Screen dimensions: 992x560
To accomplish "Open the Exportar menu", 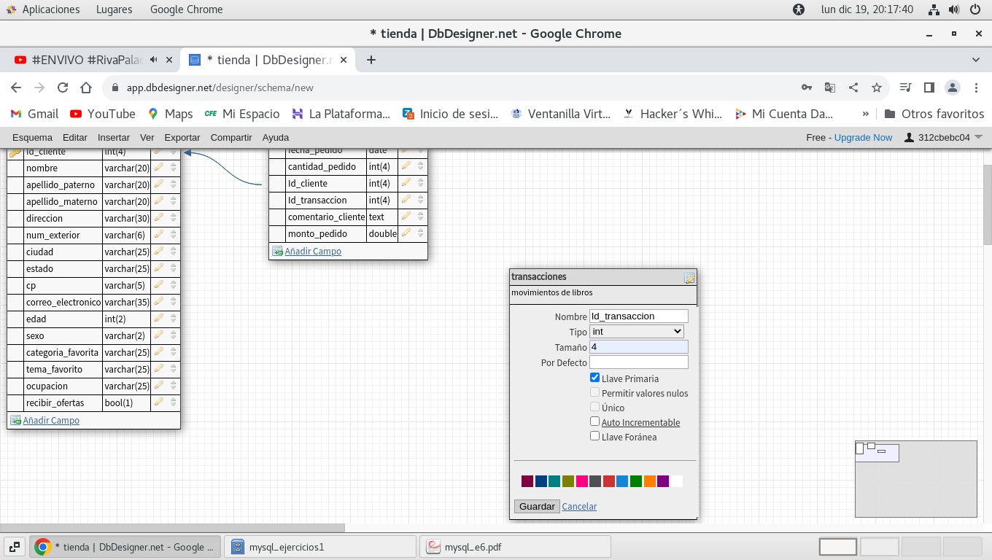I will click(182, 137).
